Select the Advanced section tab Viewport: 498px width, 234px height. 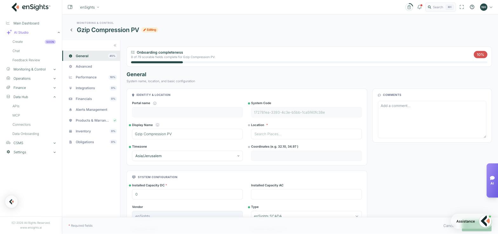(91, 66)
